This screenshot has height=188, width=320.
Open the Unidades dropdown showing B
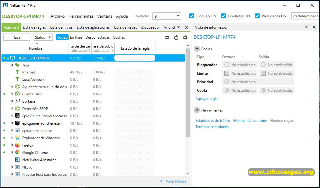click(x=167, y=16)
